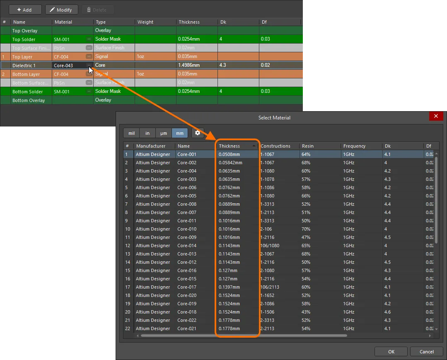Select Core-003 material row
The width and height of the screenshot is (447, 360).
coord(278,179)
